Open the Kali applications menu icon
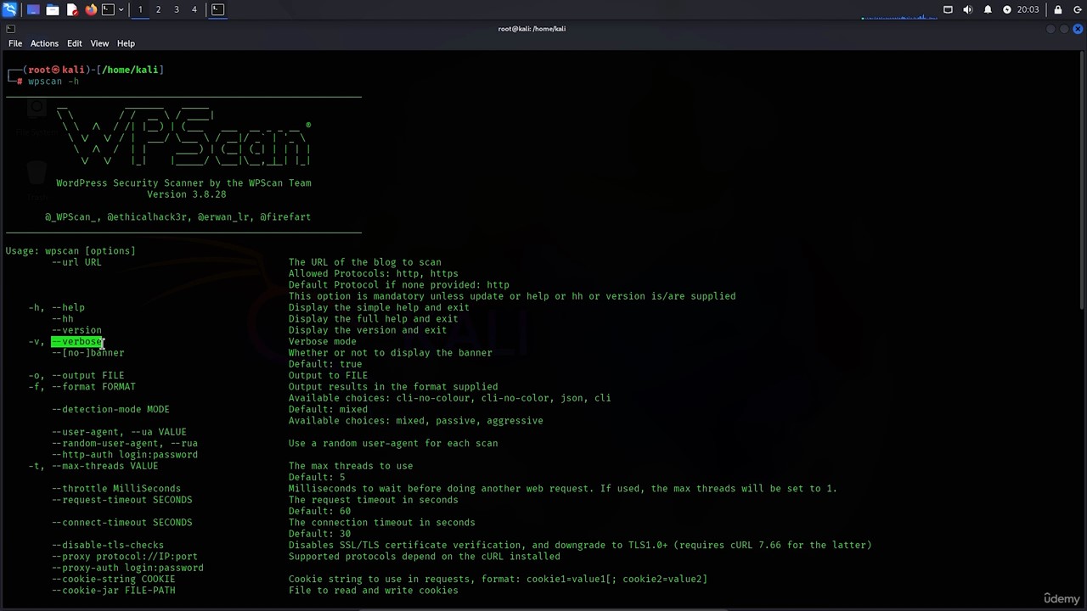Viewport: 1087px width, 611px height. (x=9, y=9)
